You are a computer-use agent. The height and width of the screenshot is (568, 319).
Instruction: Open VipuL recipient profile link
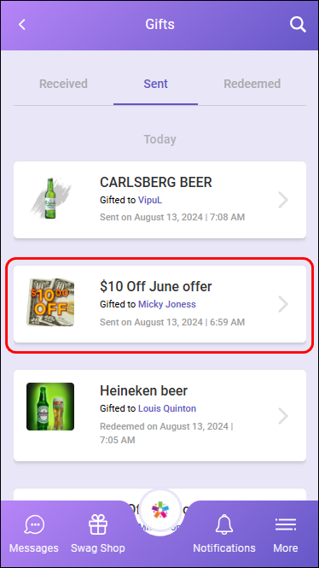(150, 200)
